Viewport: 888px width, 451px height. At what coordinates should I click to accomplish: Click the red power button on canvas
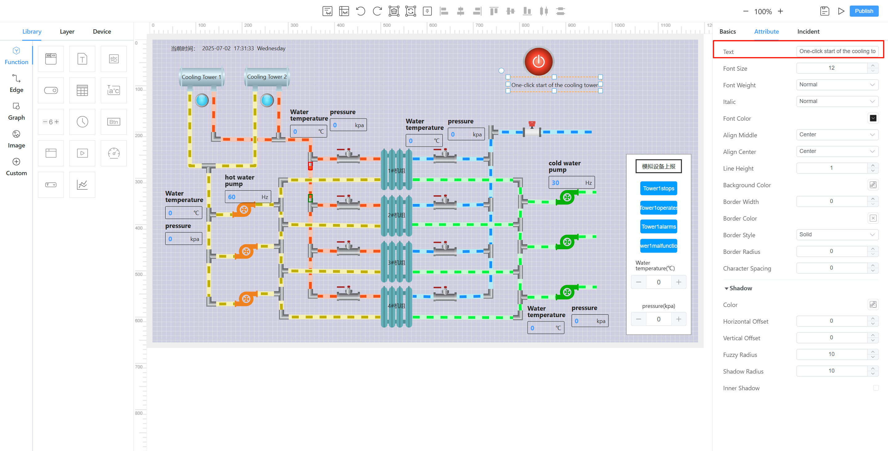(538, 62)
